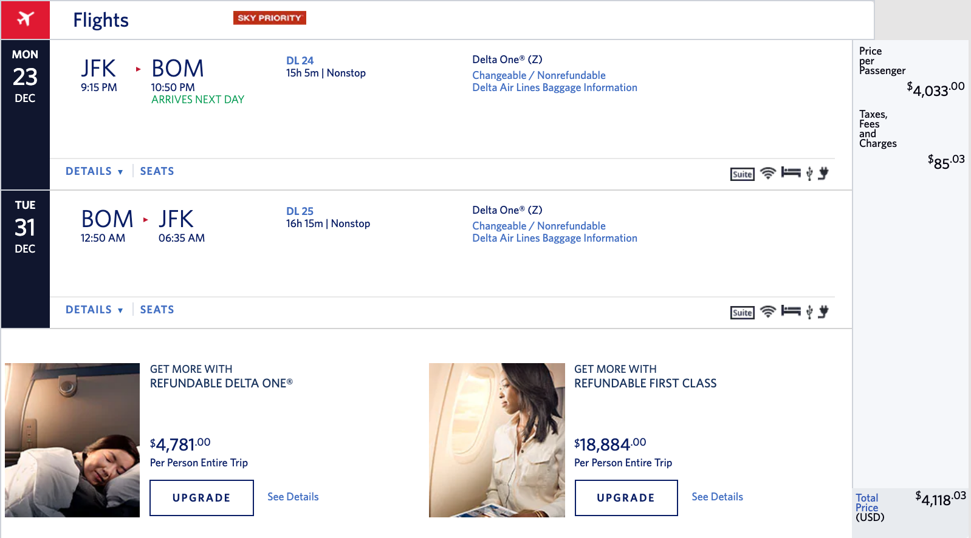Open the DL 24 flight number link
The image size is (971, 538).
pos(300,61)
